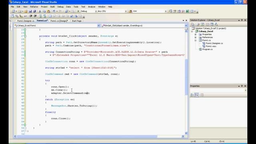Open the Tools menu
Image resolution: width=256 pixels, height=144 pixels.
click(76, 7)
